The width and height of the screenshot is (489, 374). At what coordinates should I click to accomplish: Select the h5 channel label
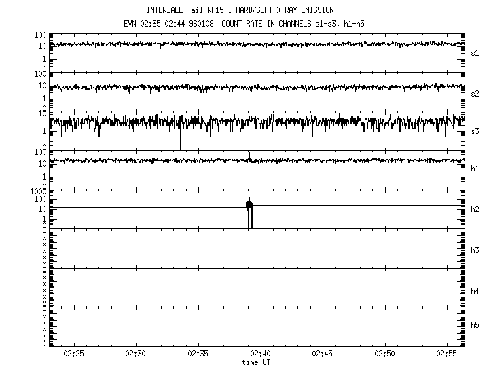[475, 325]
